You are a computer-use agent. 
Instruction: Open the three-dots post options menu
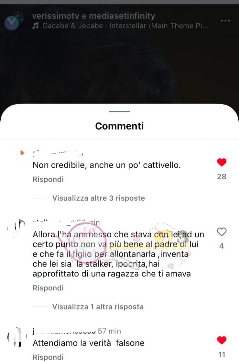pyautogui.click(x=225, y=20)
